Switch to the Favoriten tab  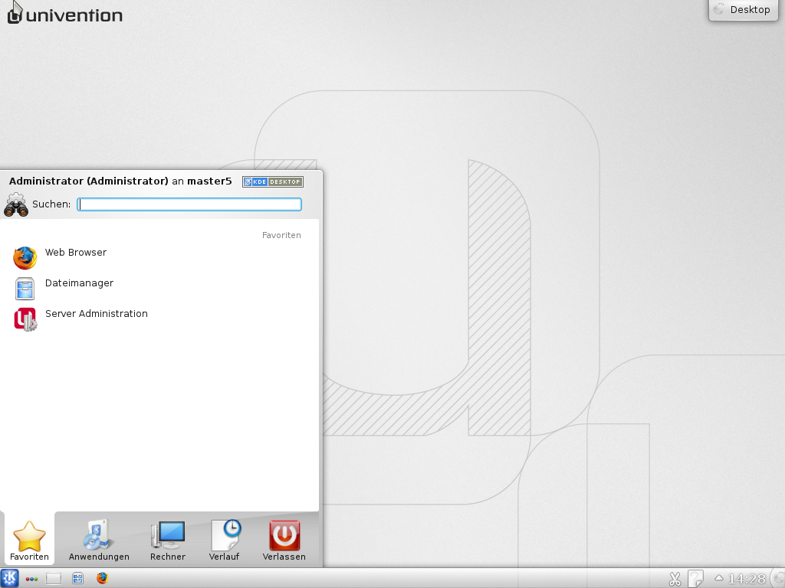(x=29, y=541)
